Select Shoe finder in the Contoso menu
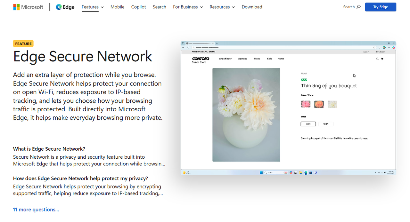Screen dimensions: 410x222 click(x=225, y=59)
